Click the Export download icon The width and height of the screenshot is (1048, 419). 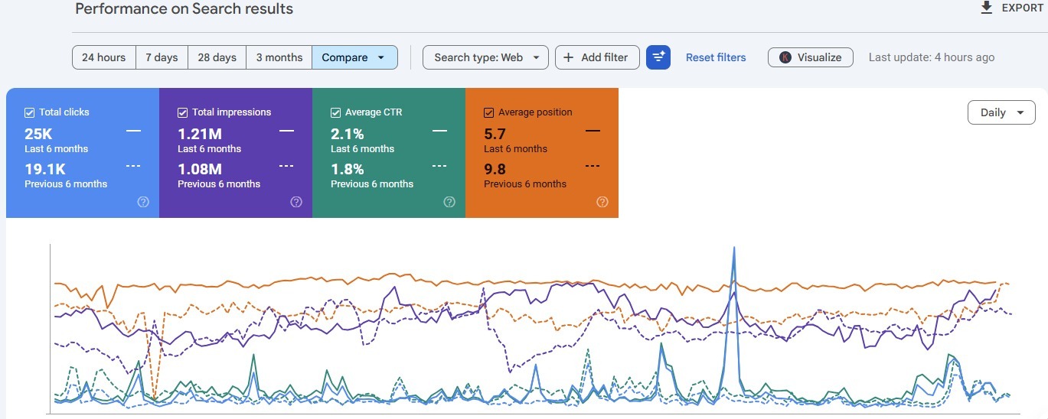[x=987, y=8]
